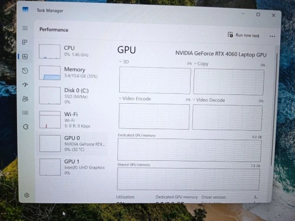
Task: Click the S: 0 R: 0 Kbps text
Action: [77, 126]
